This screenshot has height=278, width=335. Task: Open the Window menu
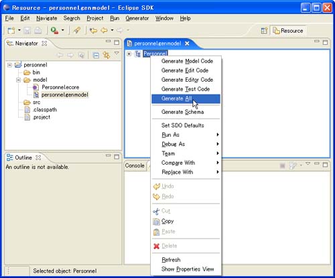click(x=164, y=19)
